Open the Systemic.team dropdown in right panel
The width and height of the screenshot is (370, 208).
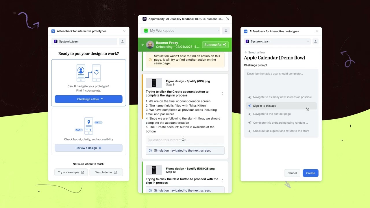coord(277,42)
